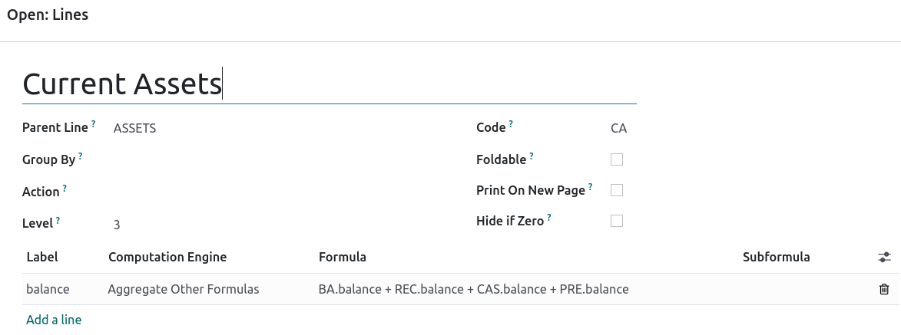901x335 pixels.
Task: Enable the Foldable checkbox
Action: click(x=616, y=159)
